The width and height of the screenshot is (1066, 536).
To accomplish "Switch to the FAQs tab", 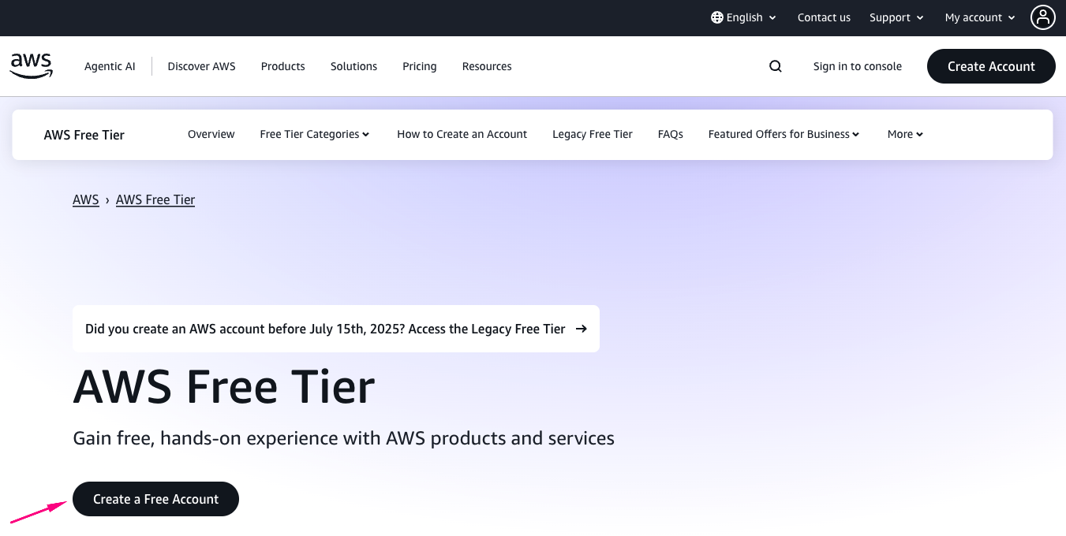I will [670, 134].
